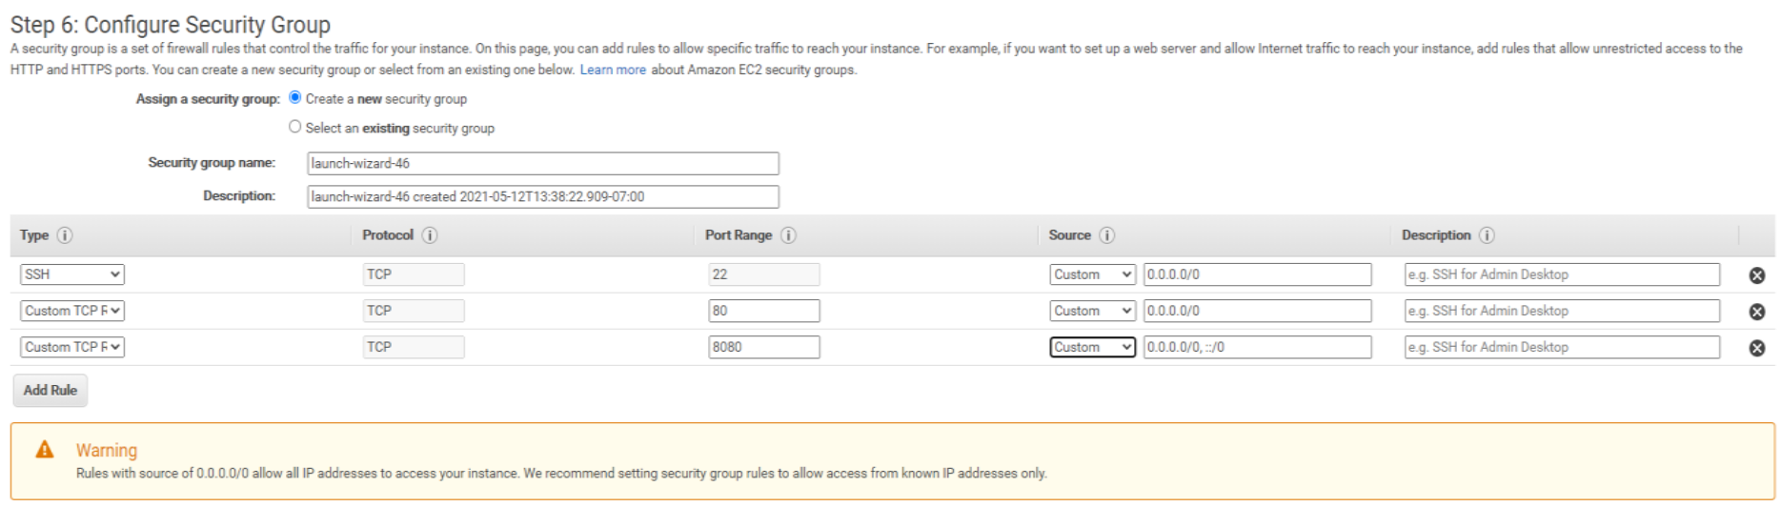
Task: Click the info icon beside Protocol header
Action: pos(430,235)
